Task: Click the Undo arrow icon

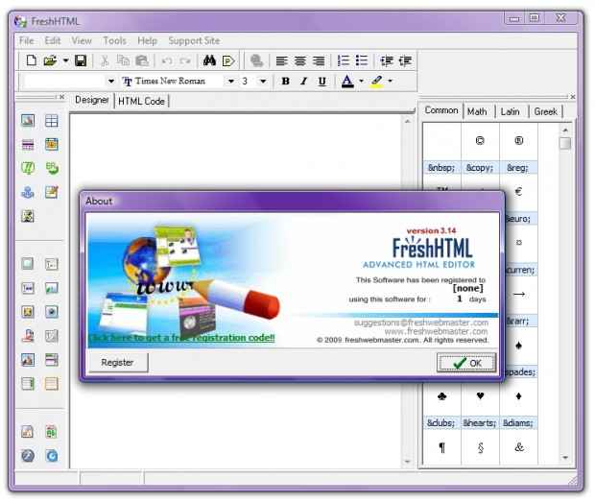Action: (x=167, y=60)
